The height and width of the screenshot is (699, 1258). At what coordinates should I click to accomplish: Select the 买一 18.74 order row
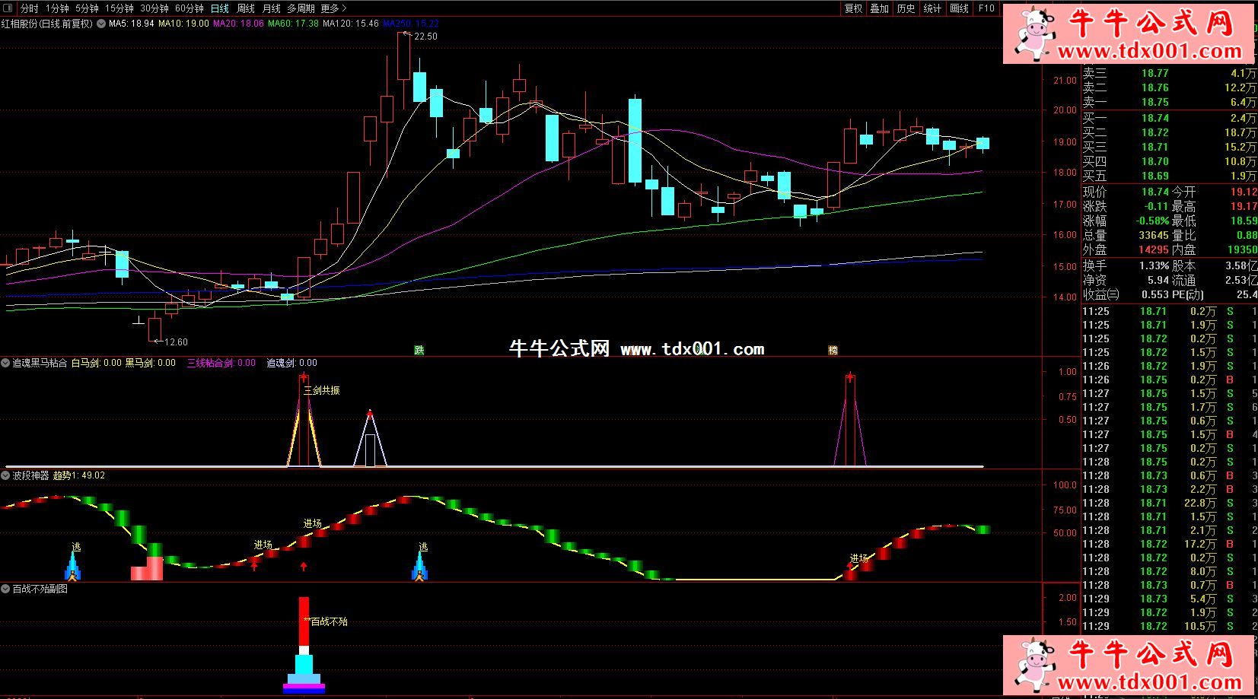[x=1169, y=118]
